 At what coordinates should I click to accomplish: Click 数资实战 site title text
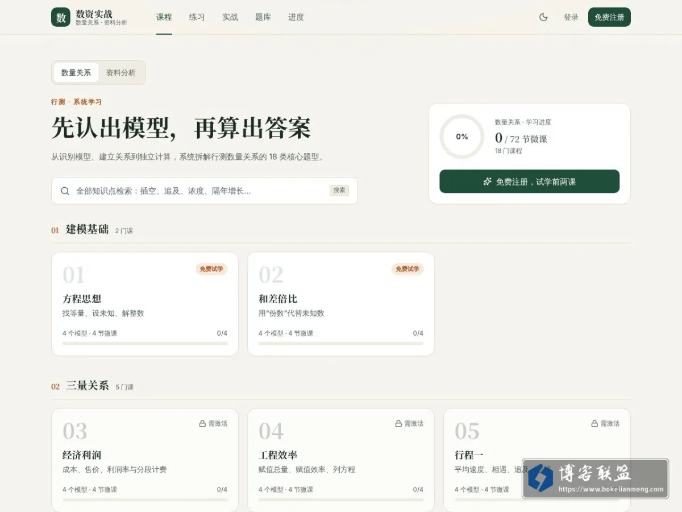pyautogui.click(x=94, y=14)
